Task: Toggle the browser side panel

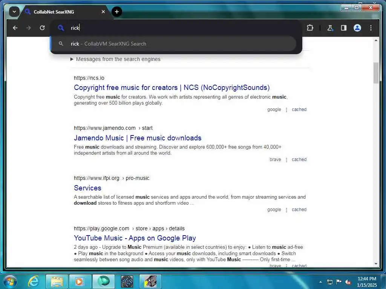Action: coord(344,28)
